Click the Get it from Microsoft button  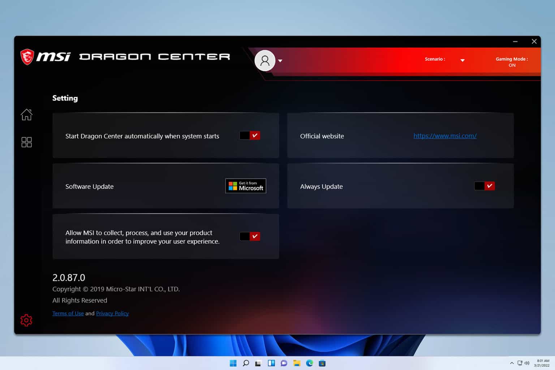(x=246, y=186)
